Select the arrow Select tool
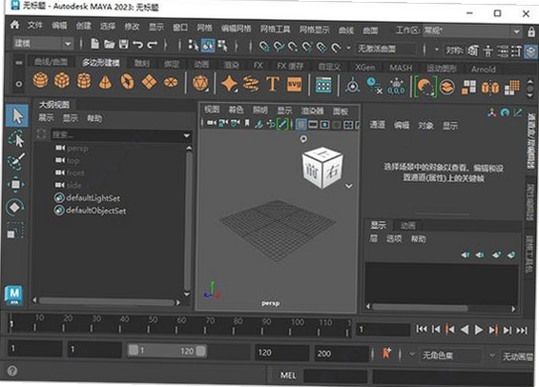Viewport: 539px width, 387px height. [16, 115]
